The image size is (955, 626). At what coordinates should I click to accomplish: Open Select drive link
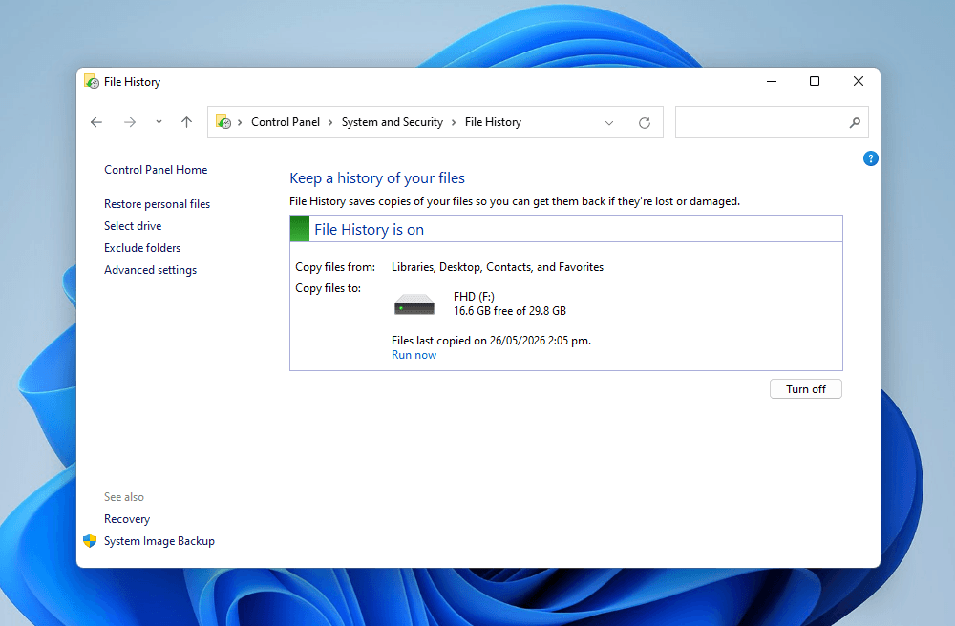[133, 226]
